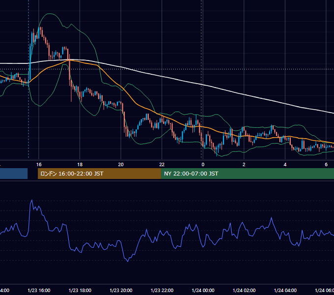Click the 20 hour label on upper axis
This screenshot has width=334, height=295.
pyautogui.click(x=121, y=165)
